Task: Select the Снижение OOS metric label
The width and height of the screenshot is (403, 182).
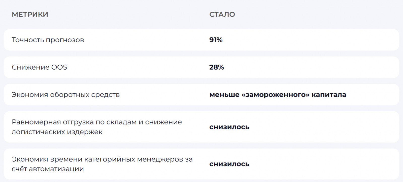Action: (x=39, y=67)
